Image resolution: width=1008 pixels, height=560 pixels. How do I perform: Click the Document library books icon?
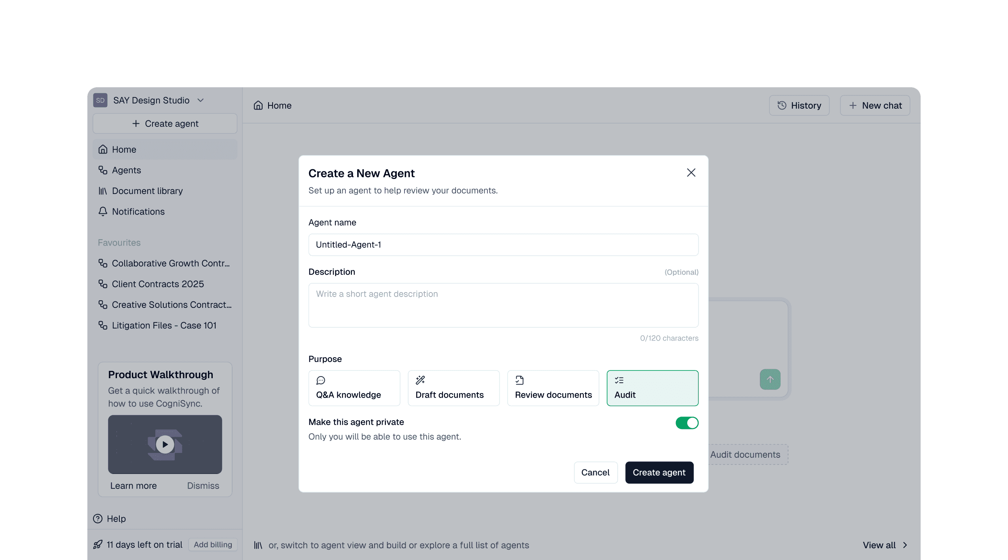[x=103, y=191]
